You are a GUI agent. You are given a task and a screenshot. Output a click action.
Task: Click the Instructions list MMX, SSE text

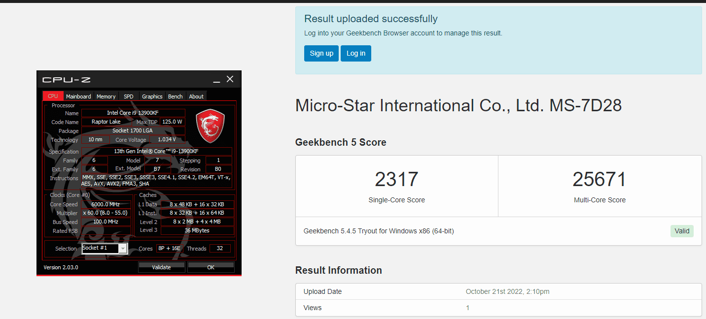[156, 181]
